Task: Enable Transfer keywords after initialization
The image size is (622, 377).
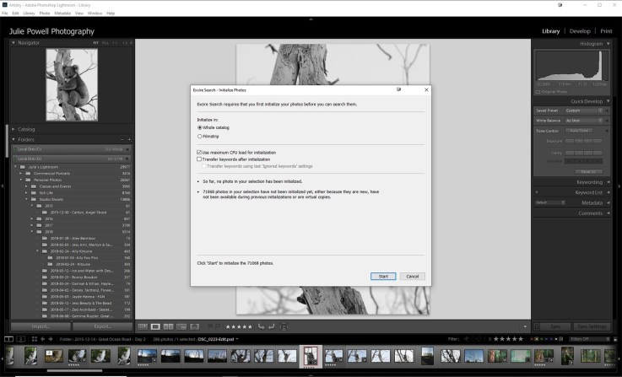Action: 199,159
